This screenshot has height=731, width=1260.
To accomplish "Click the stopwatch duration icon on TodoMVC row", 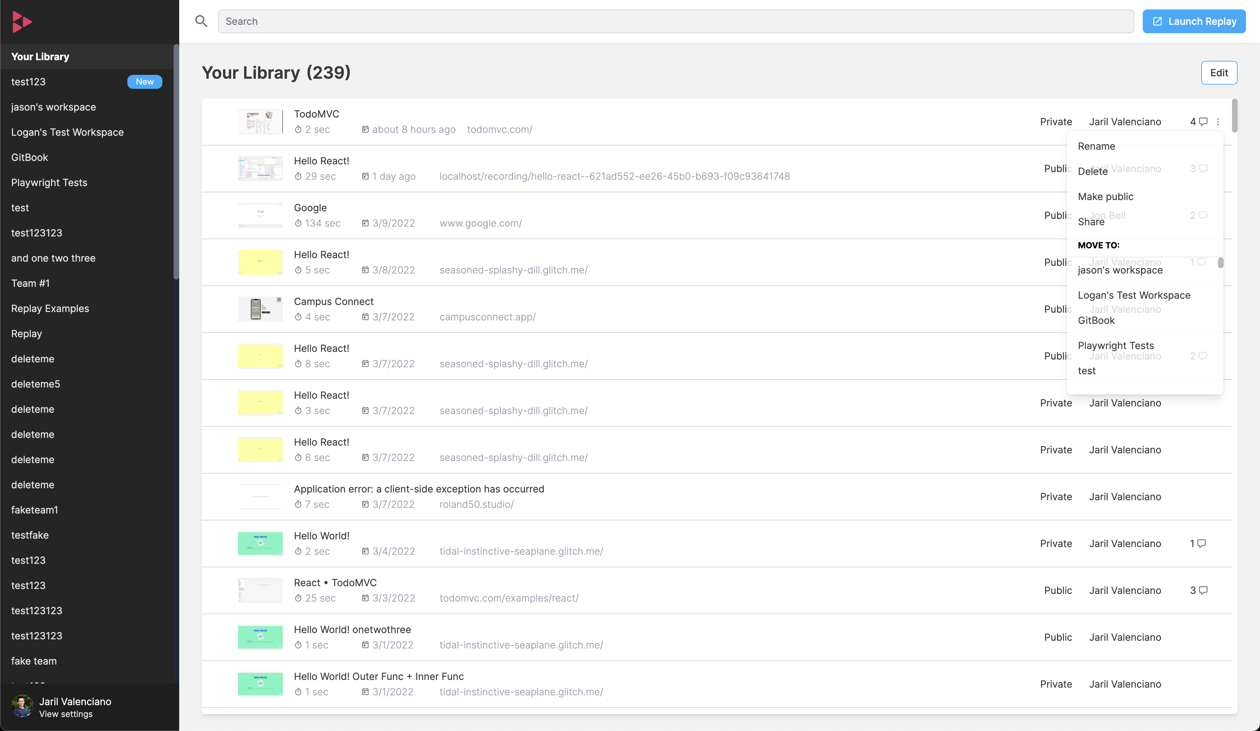I will point(298,129).
